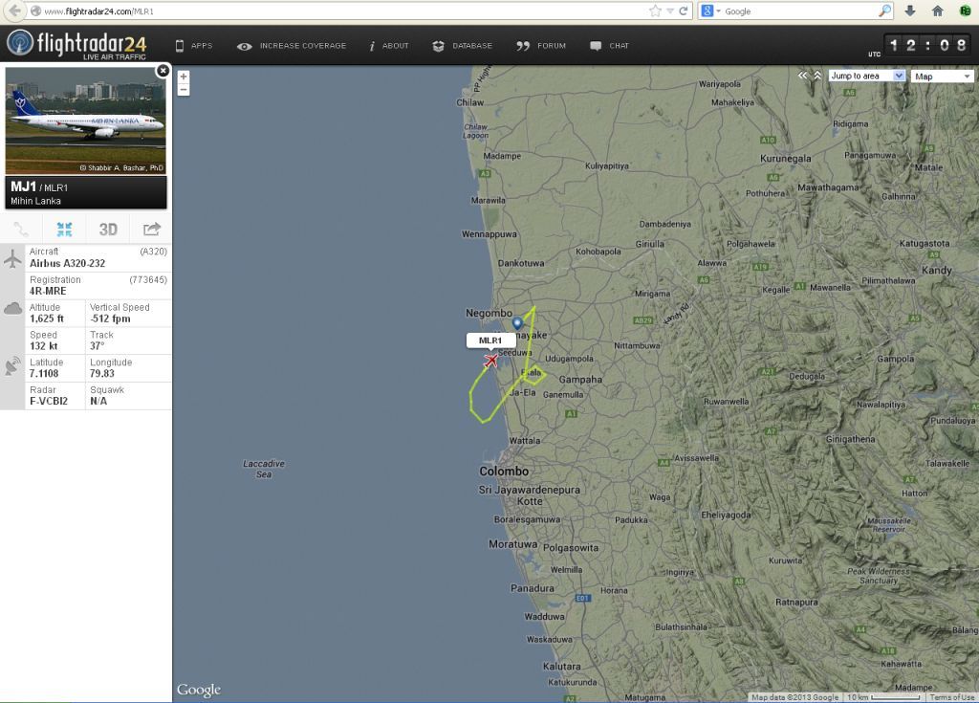Click the Colombo city label on map
The width and height of the screenshot is (979, 703).
pyautogui.click(x=504, y=472)
